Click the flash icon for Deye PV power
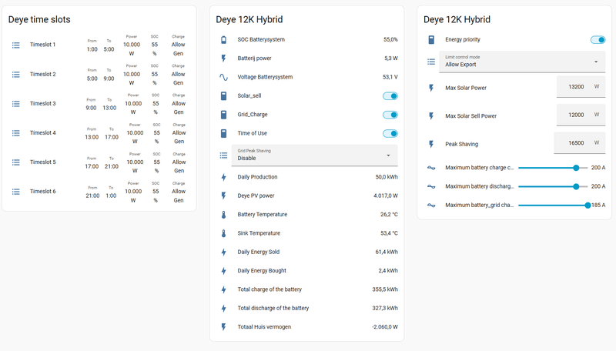 point(223,196)
